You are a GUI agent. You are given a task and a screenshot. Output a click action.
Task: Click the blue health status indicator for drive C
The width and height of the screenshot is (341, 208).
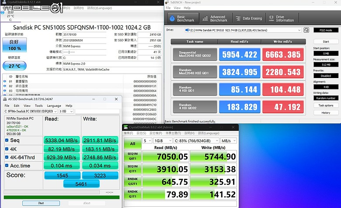2,13
